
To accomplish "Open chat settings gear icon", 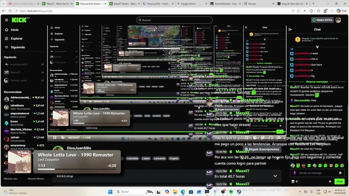I will (330, 182).
